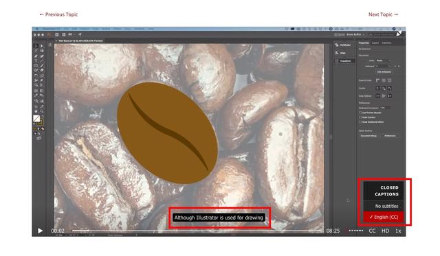The width and height of the screenshot is (440, 256).
Task: Open the Pathfinder panel
Action: (x=343, y=45)
